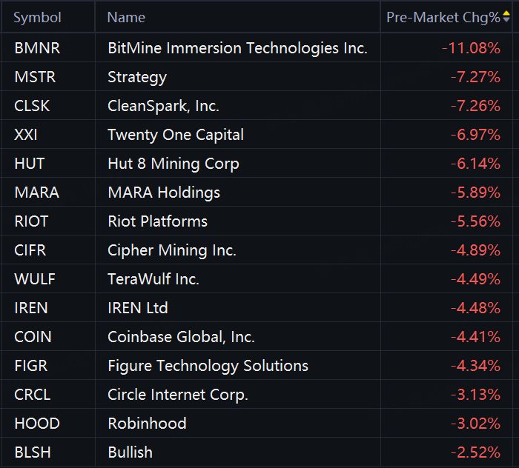Screen dimensions: 519x468
Task: Select TeraWulf Inc. in the list
Action: point(153,279)
